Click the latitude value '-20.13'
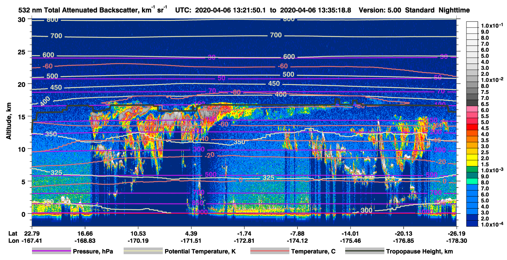507x260 pixels. tap(404, 233)
